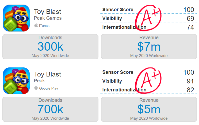The width and height of the screenshot is (199, 125).
Task: Click the Android robot icon beside Google Play
Action: click(x=36, y=88)
